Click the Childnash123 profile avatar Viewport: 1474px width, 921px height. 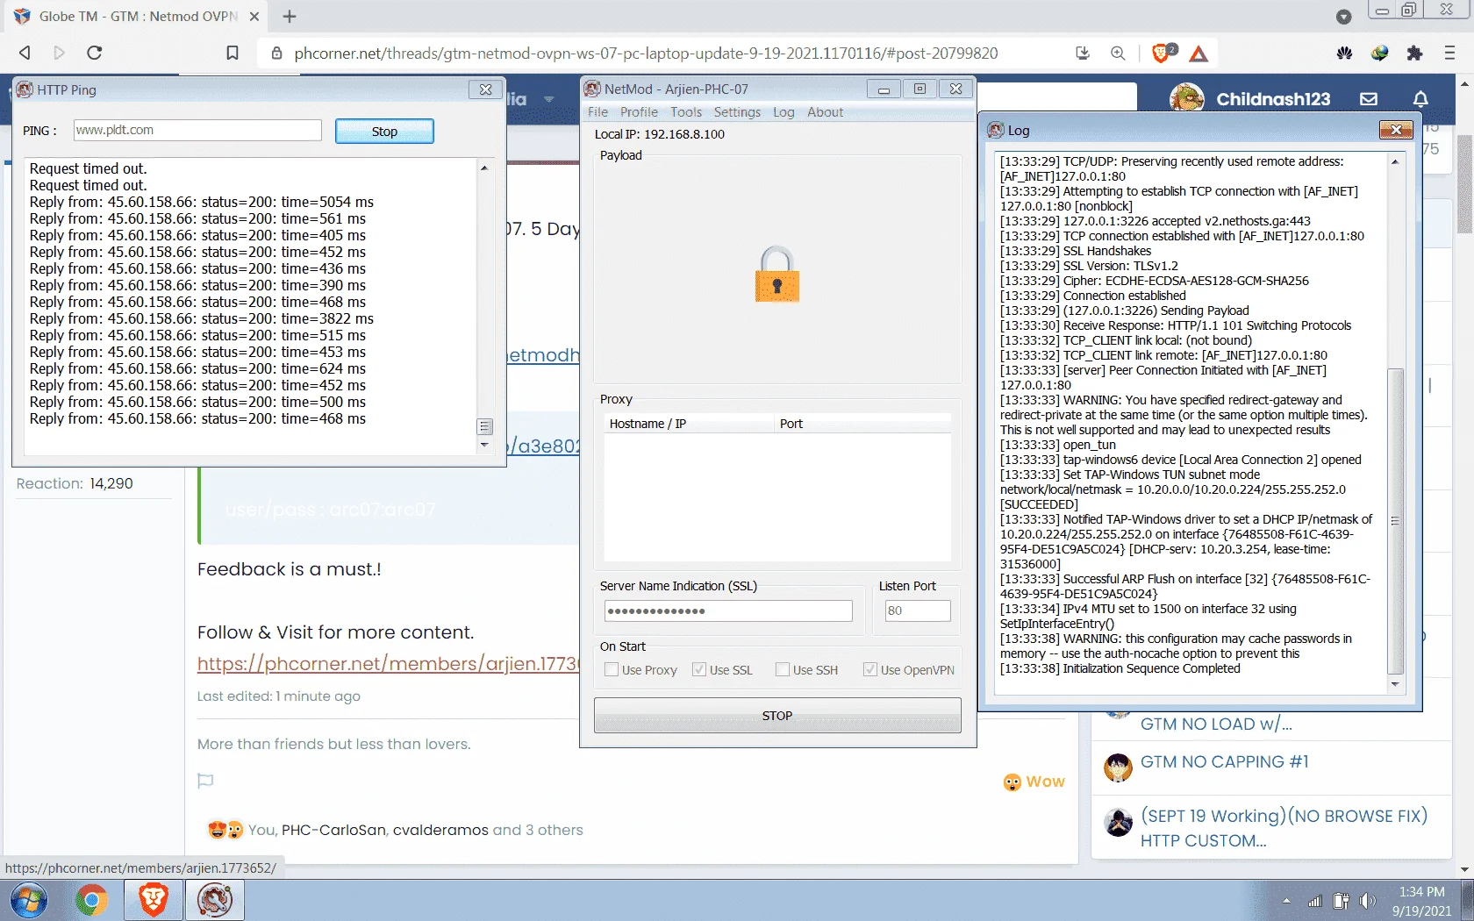(1186, 98)
